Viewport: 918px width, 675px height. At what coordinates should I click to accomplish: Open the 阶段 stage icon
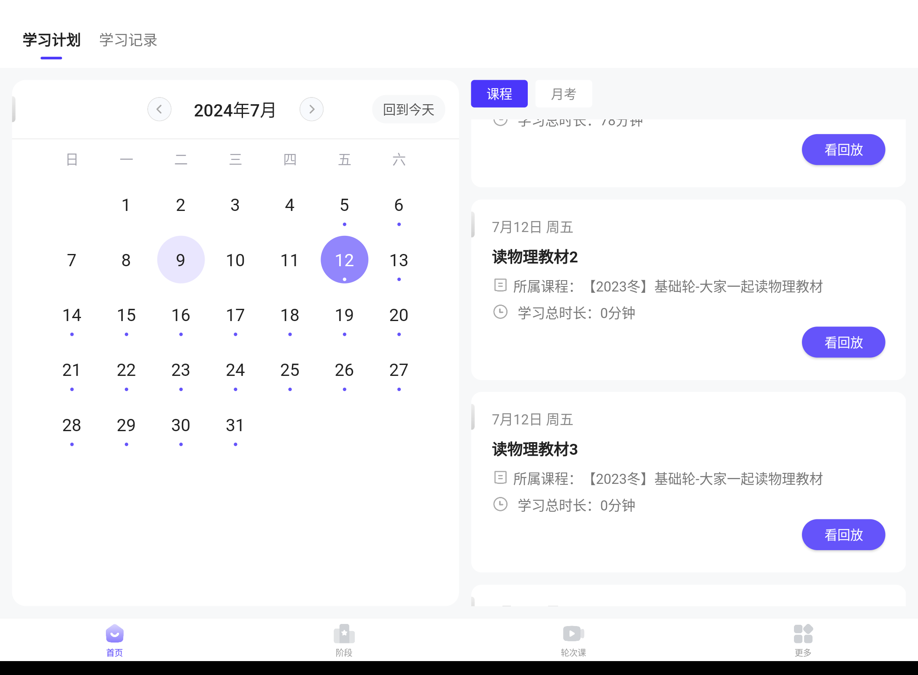(x=344, y=634)
